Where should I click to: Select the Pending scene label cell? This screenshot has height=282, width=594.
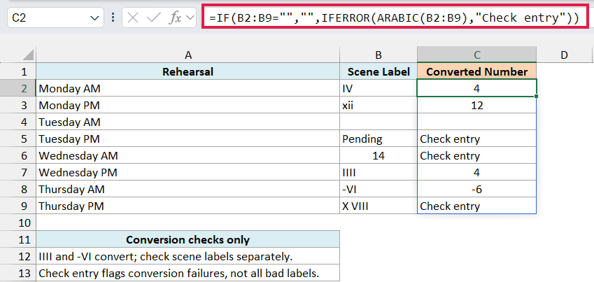(379, 139)
